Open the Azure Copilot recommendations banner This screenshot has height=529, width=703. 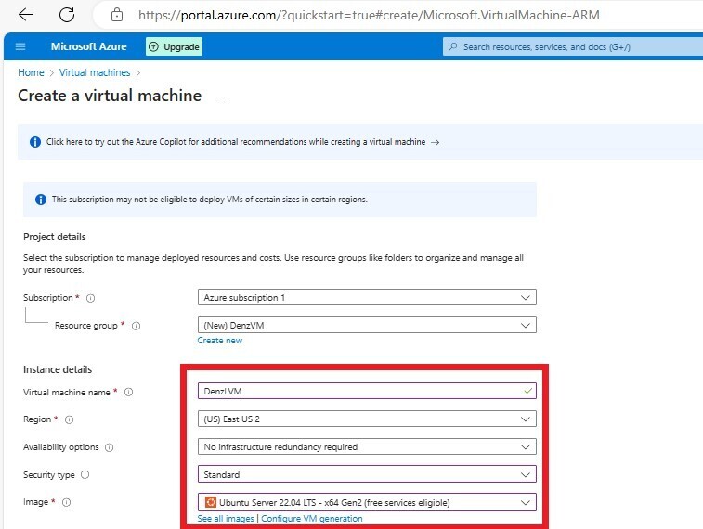click(360, 142)
